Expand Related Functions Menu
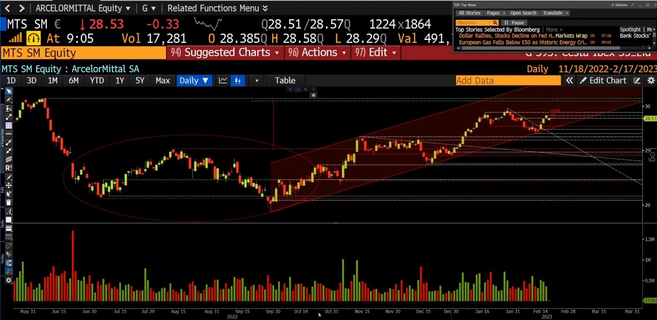657x320 pixels. point(218,8)
